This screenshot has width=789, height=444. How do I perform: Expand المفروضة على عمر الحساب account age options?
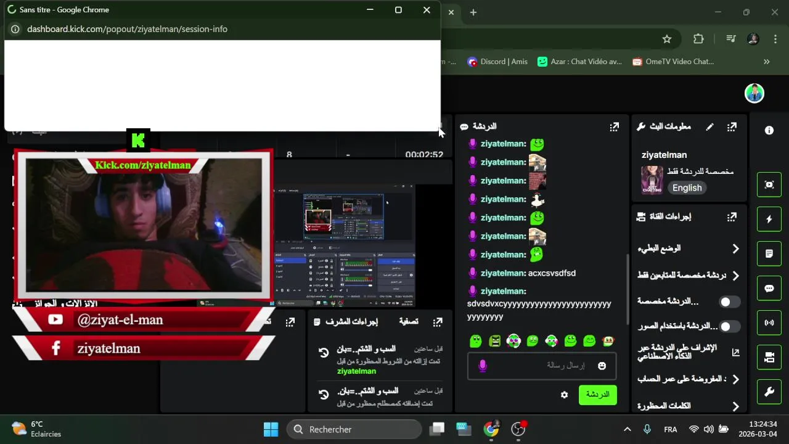735,379
